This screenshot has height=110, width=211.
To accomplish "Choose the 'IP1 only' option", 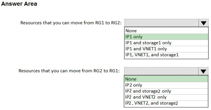I will tap(166, 37).
